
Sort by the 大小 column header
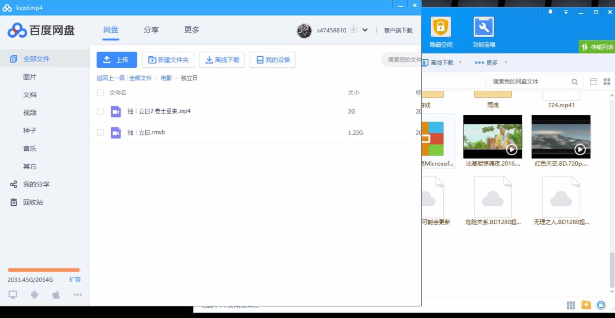point(354,93)
